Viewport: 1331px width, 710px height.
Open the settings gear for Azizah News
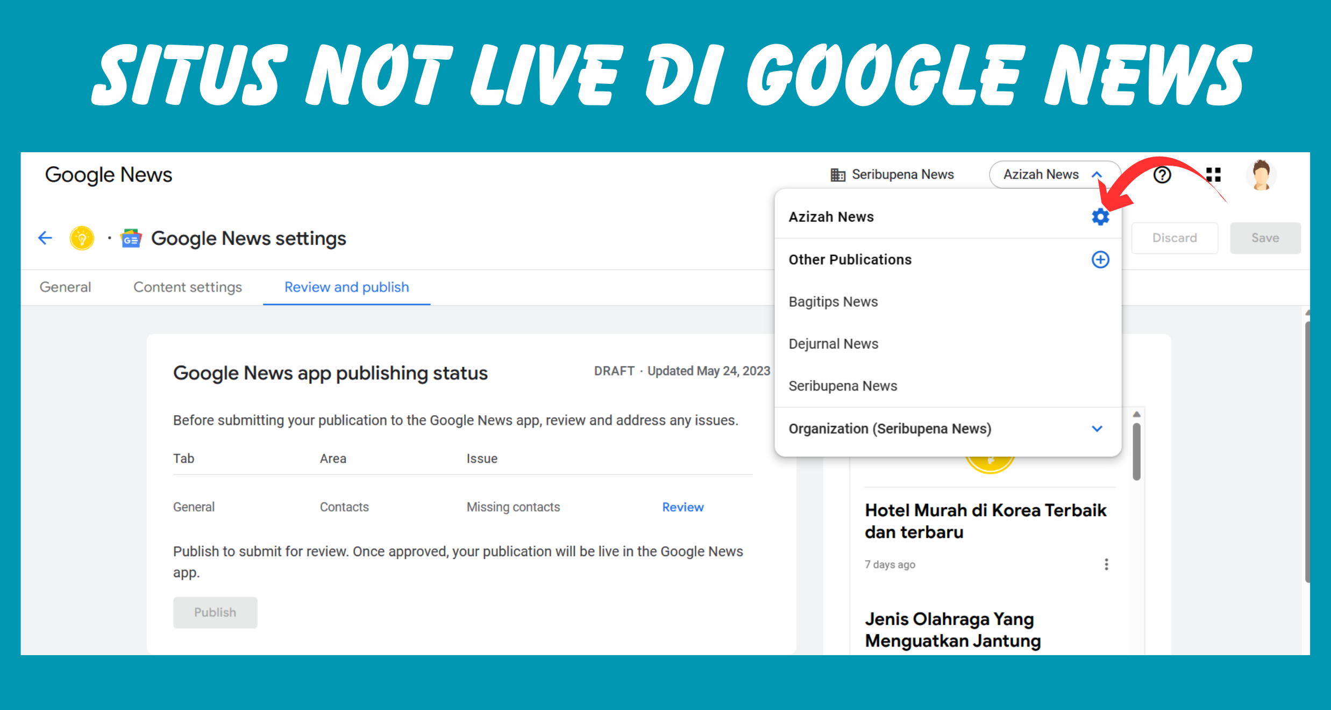pyautogui.click(x=1100, y=217)
